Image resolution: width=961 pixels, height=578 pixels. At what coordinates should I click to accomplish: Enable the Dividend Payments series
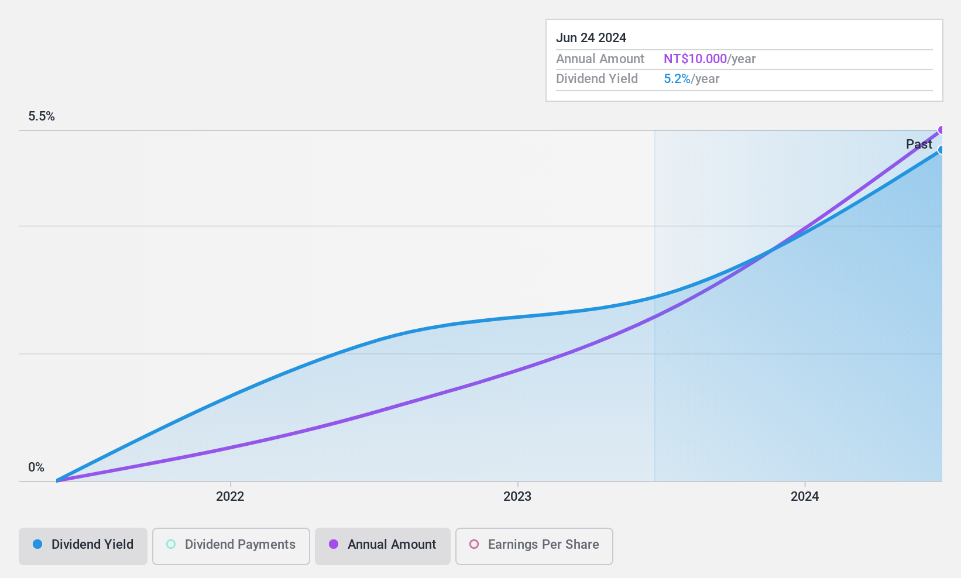click(231, 546)
